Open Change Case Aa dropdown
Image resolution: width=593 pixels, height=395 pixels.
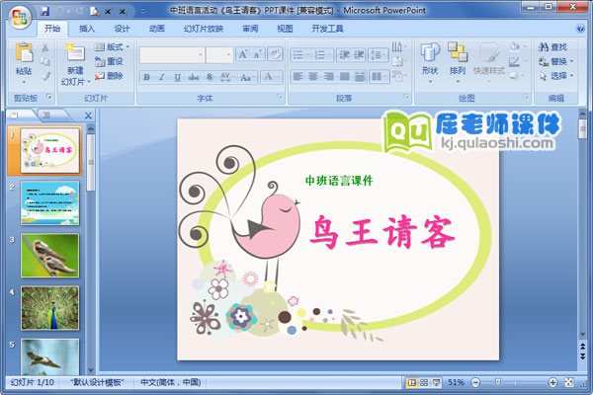point(248,77)
